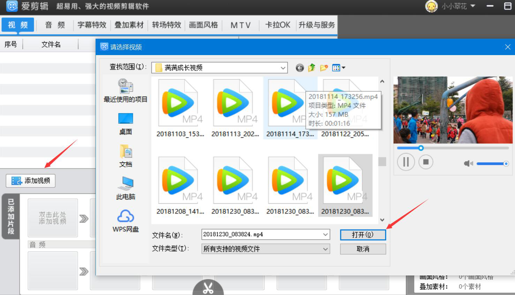
Task: Click the create new folder icon
Action: [x=324, y=68]
